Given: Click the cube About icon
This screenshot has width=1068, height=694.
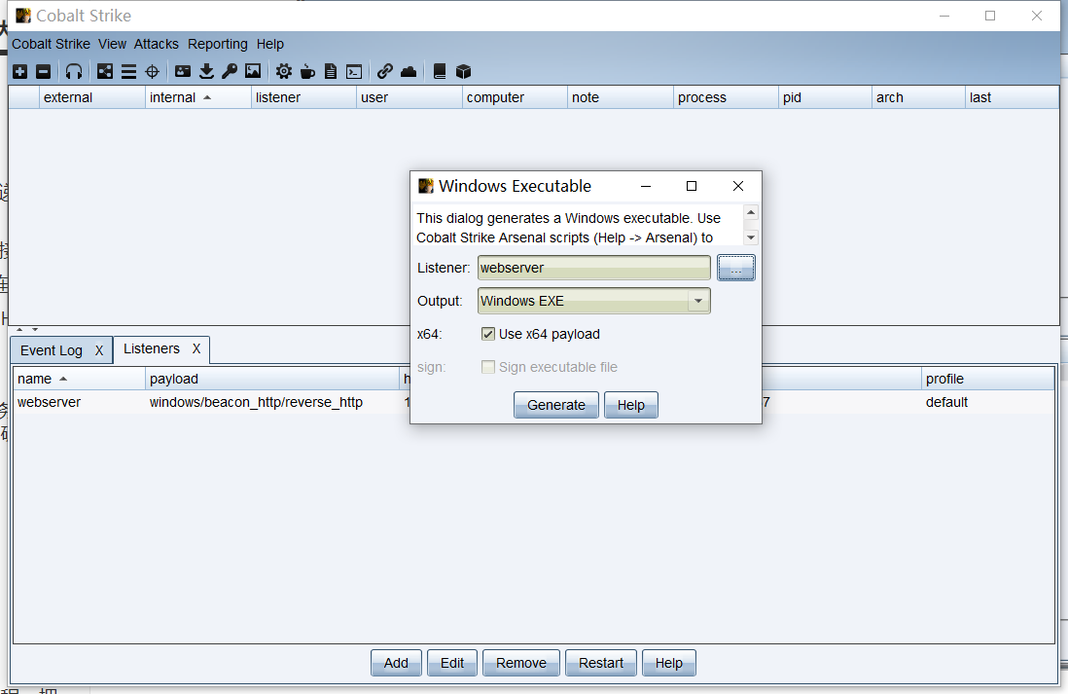Looking at the screenshot, I should pyautogui.click(x=463, y=72).
